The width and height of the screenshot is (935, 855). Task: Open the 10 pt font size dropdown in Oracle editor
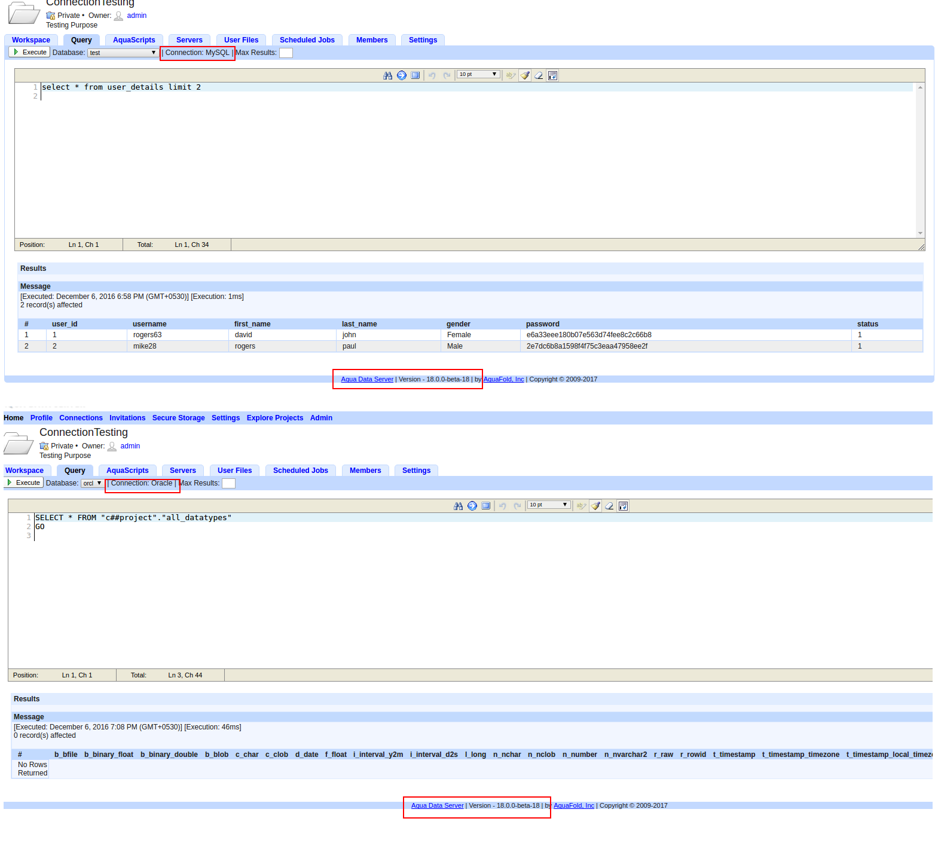tap(549, 505)
